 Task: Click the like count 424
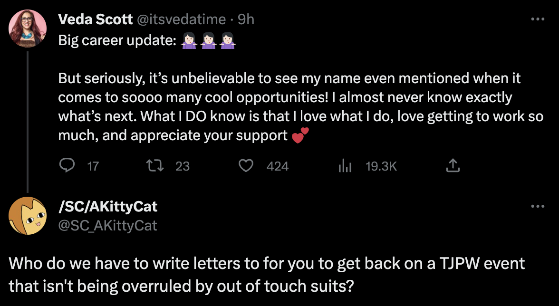(x=278, y=166)
